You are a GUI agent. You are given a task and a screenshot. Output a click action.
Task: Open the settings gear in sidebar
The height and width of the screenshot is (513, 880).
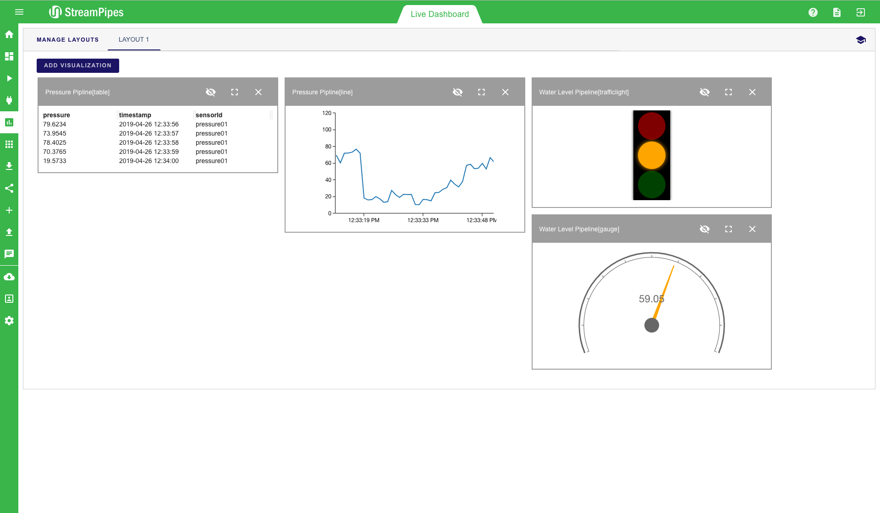tap(9, 321)
